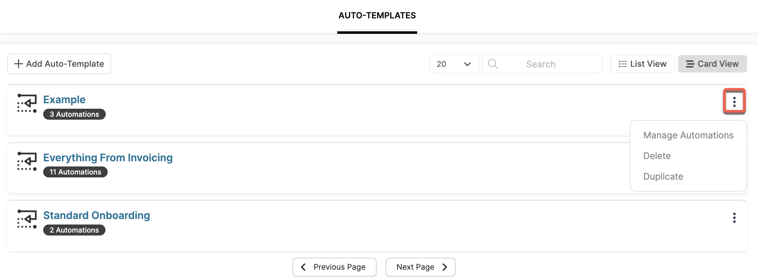Click the Standard Onboarding template icon
This screenshot has width=757, height=280.
pyautogui.click(x=27, y=219)
